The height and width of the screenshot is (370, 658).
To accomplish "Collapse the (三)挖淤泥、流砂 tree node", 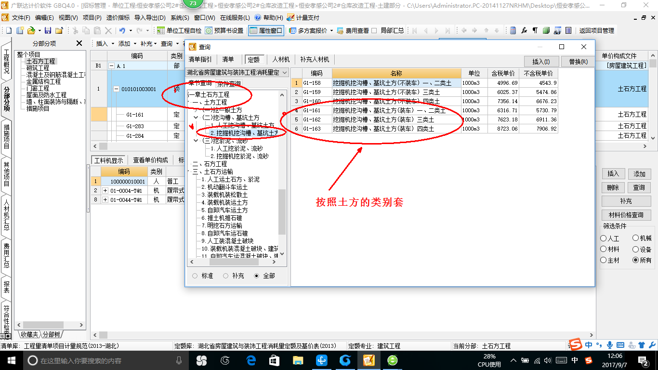I will tap(196, 141).
